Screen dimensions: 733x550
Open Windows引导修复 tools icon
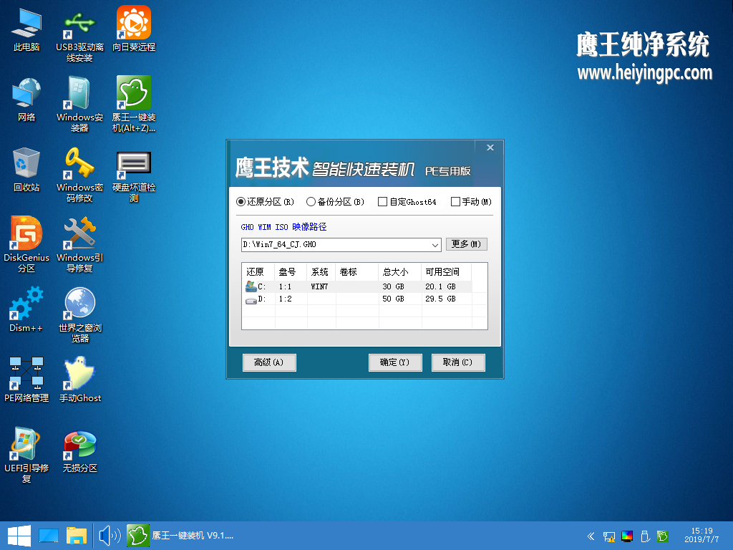(x=79, y=245)
